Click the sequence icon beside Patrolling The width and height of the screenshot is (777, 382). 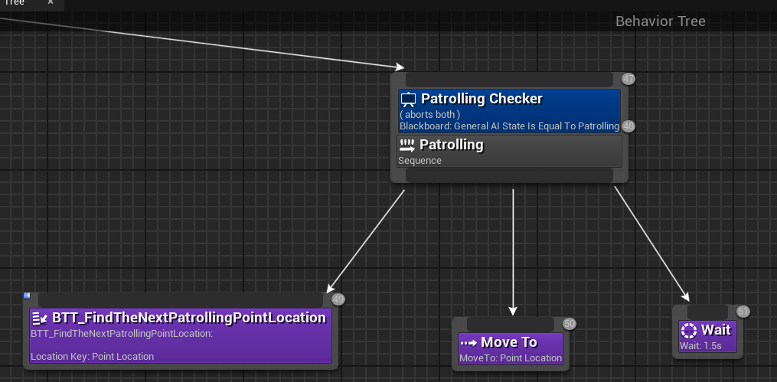click(x=407, y=145)
